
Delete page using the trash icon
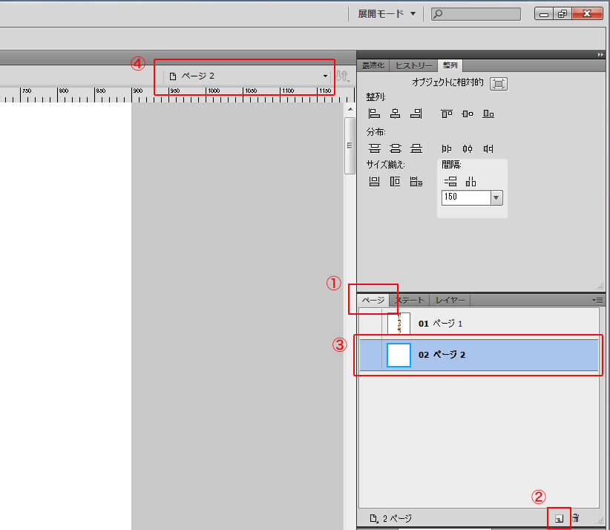pyautogui.click(x=576, y=518)
